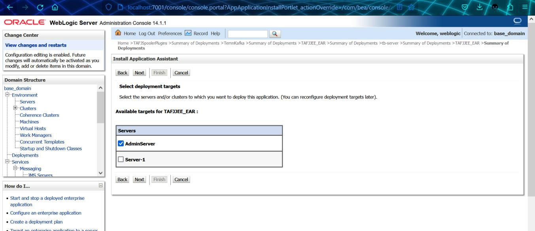
Task: Expand the Clusters tree node
Action: 15,108
